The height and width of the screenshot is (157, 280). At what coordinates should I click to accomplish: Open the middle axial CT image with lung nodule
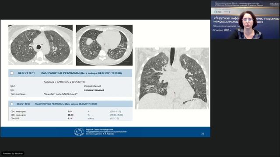[x=104, y=45]
